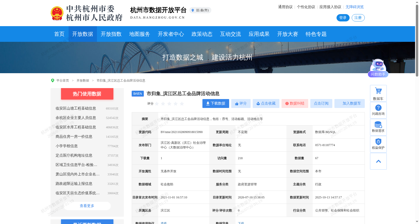Open 萧山区境内外上市企业名 dataset

(x=78, y=174)
